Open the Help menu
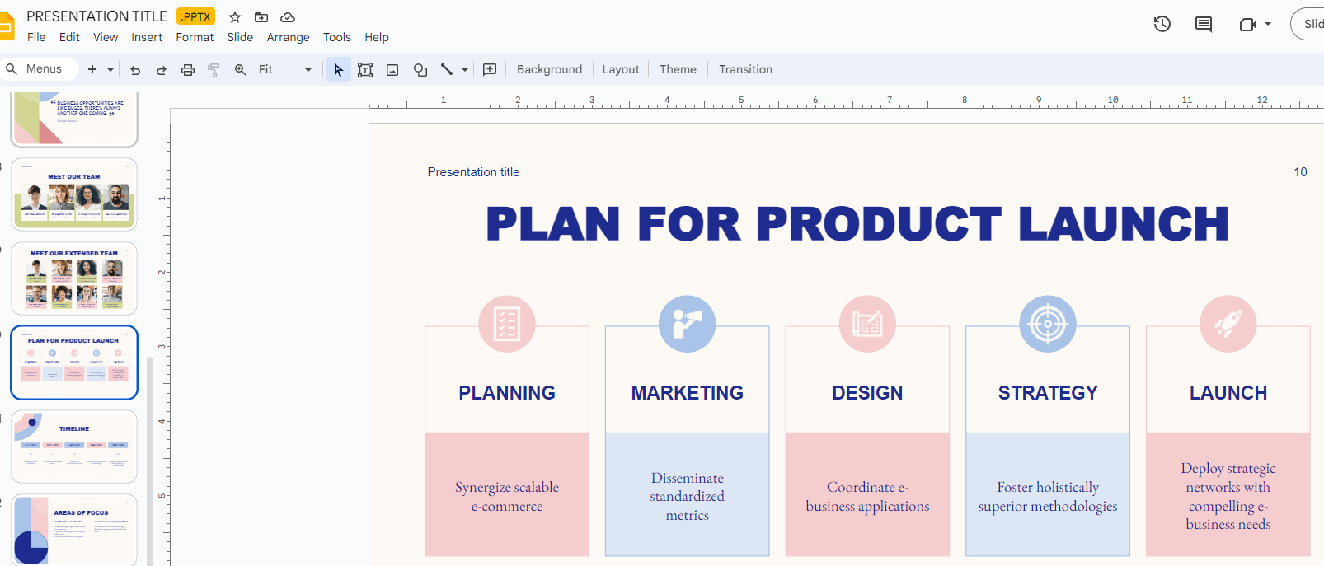1324x566 pixels. 377,37
